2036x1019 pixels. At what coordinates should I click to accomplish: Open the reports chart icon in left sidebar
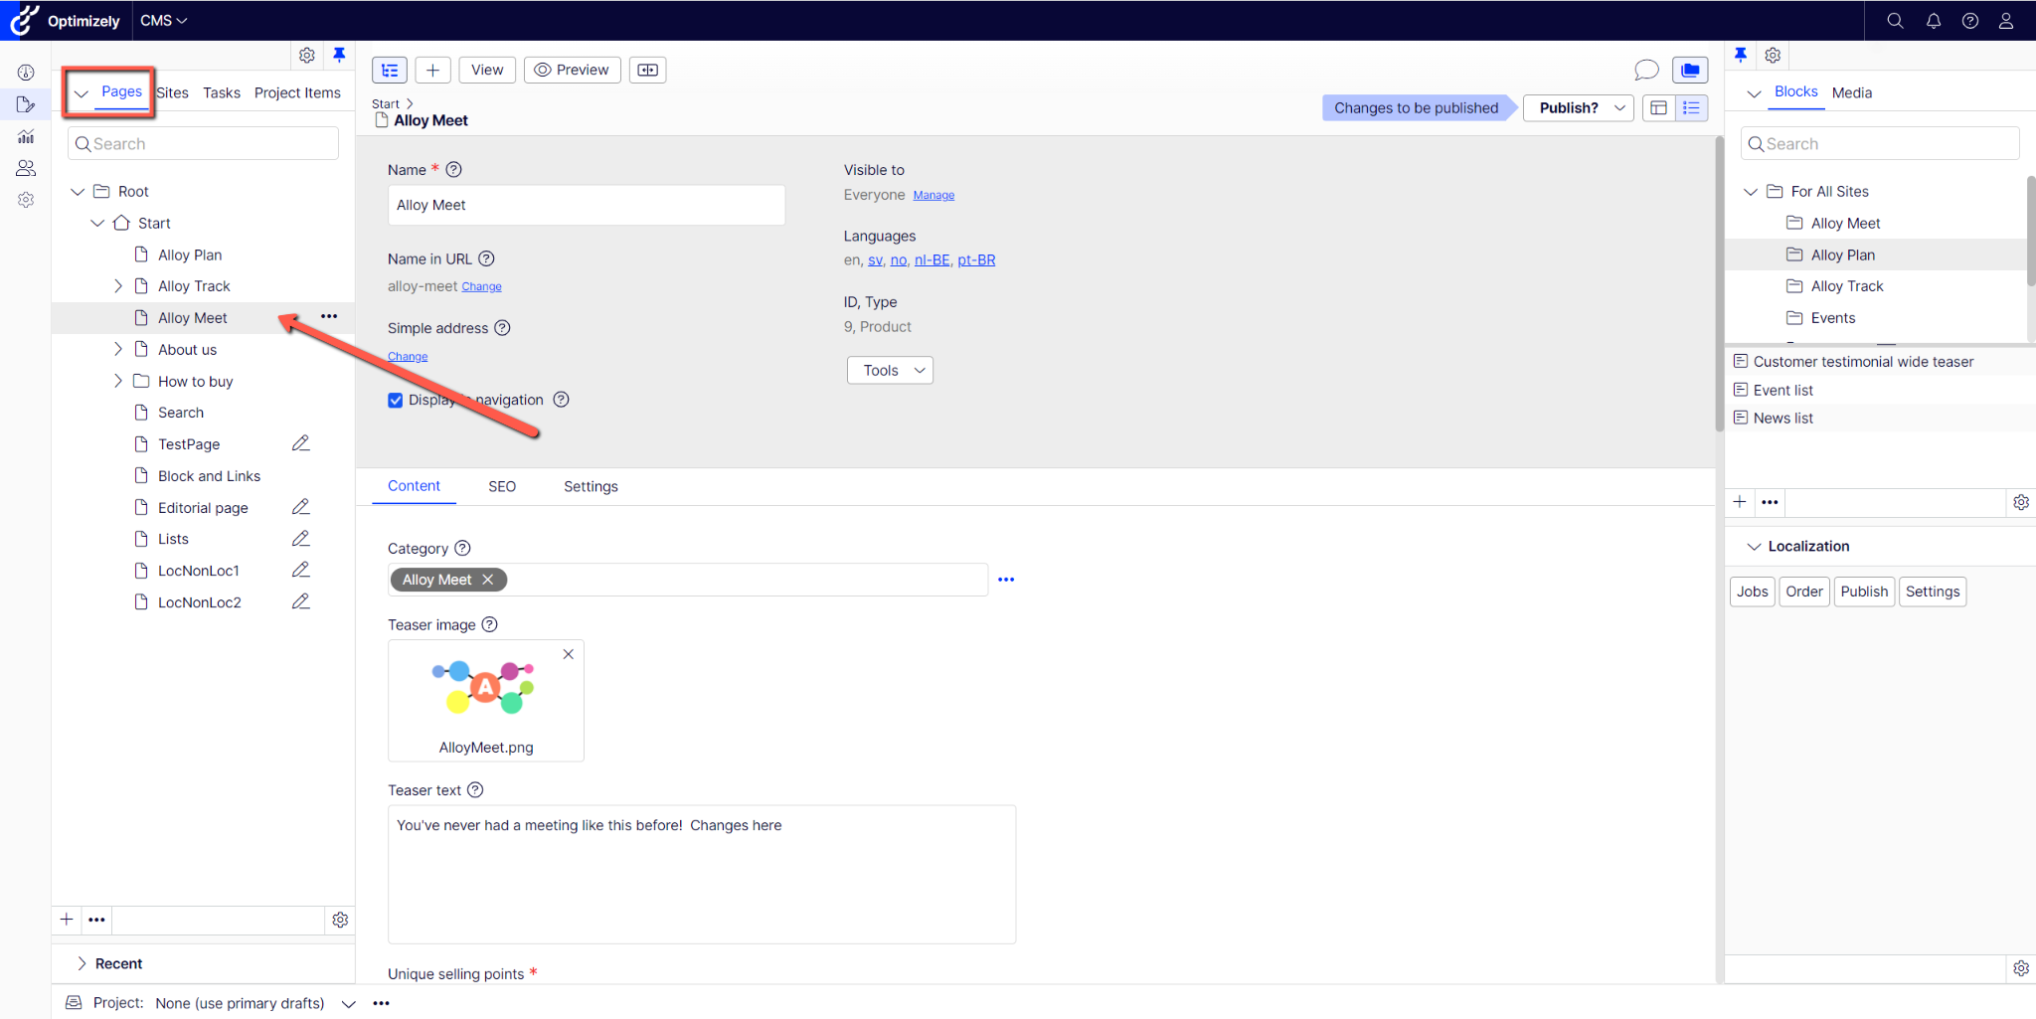[26, 136]
